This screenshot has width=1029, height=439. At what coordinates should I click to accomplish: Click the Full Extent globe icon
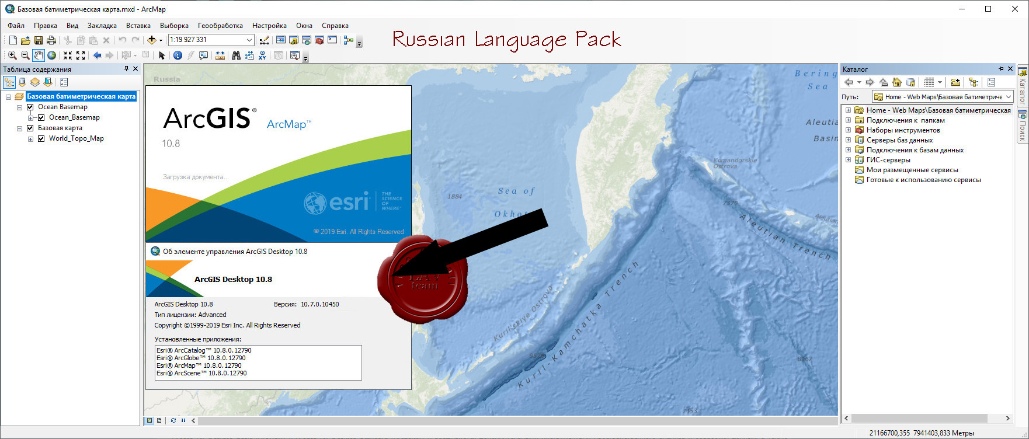click(52, 55)
